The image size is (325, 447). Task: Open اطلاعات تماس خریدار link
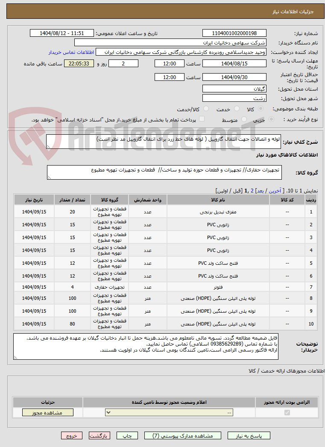[x=71, y=52]
